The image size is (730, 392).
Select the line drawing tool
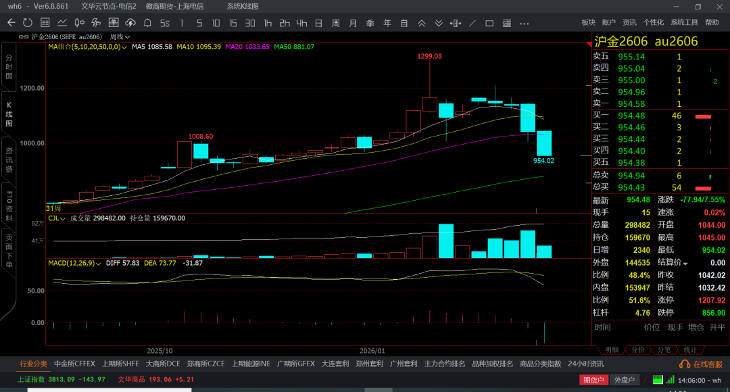472,23
